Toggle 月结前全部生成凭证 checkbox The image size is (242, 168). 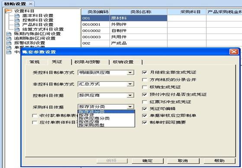tap(145, 72)
